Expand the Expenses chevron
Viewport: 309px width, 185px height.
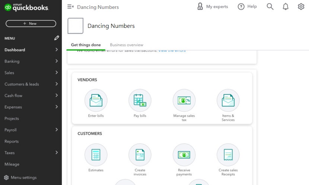tap(57, 107)
